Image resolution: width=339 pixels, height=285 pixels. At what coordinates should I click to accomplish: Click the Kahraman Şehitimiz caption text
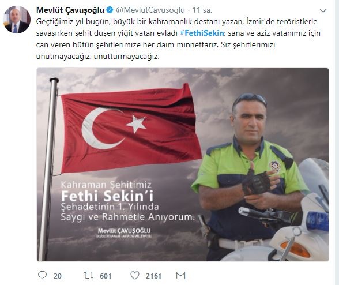106,185
